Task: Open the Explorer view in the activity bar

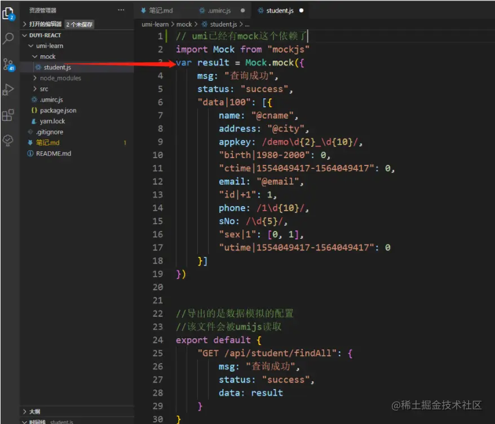Action: pyautogui.click(x=8, y=14)
